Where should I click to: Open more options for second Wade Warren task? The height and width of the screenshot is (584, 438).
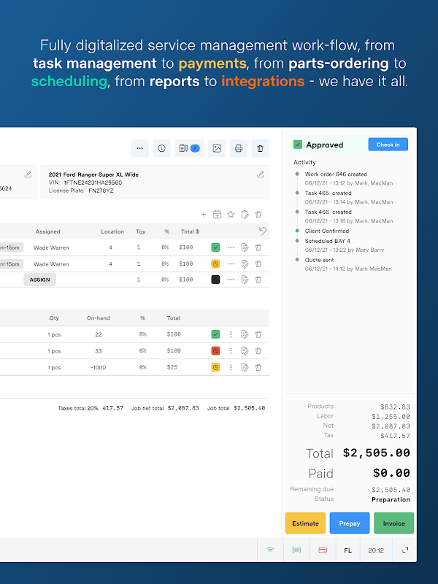pos(231,264)
